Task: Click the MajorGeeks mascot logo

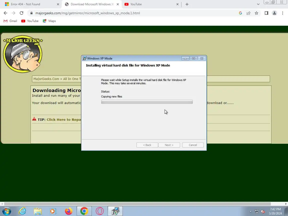Action: tap(23, 54)
